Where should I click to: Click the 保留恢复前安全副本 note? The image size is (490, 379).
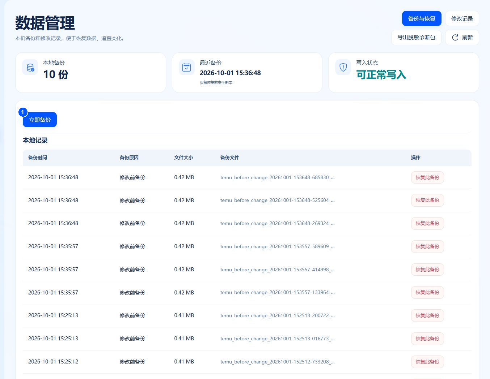coord(216,83)
